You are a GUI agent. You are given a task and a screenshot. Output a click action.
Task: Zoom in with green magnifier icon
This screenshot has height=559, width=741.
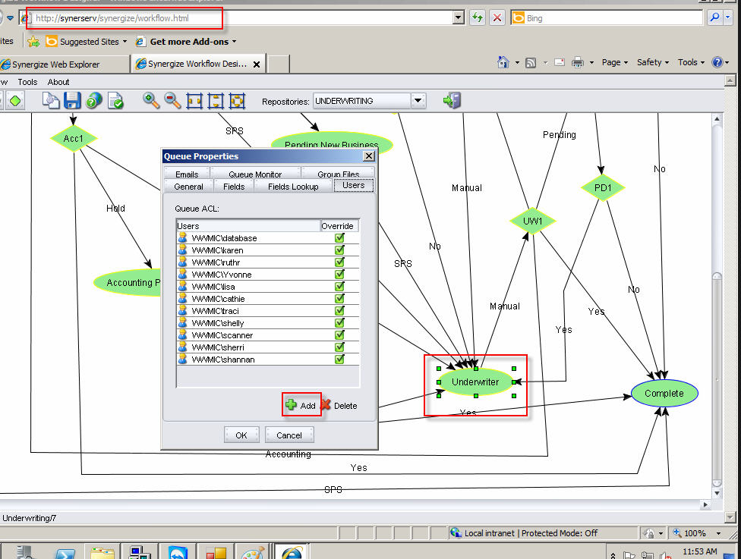(151, 100)
